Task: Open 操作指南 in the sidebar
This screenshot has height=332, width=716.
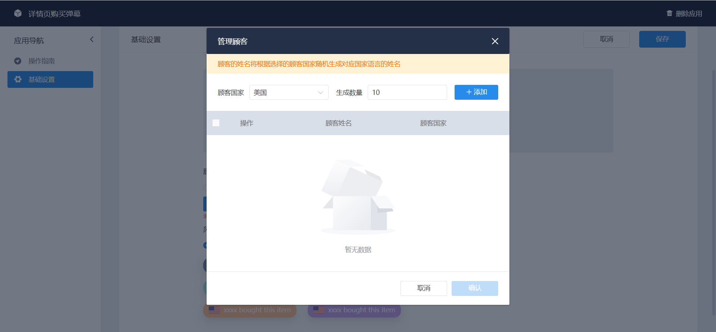Action: [50, 61]
